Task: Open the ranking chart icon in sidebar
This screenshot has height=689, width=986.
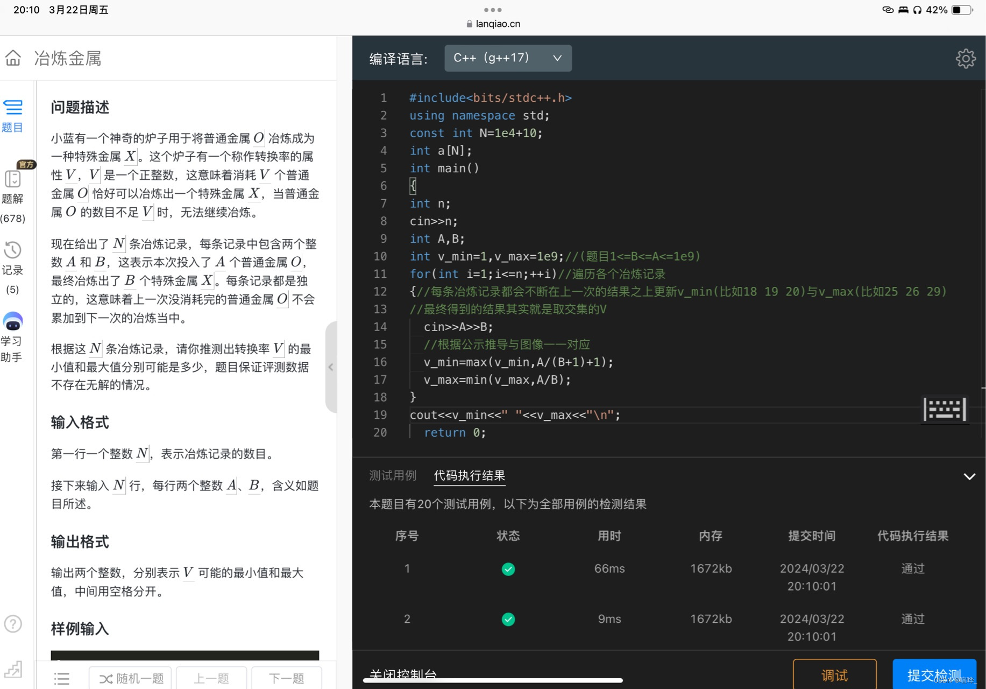Action: point(13,669)
